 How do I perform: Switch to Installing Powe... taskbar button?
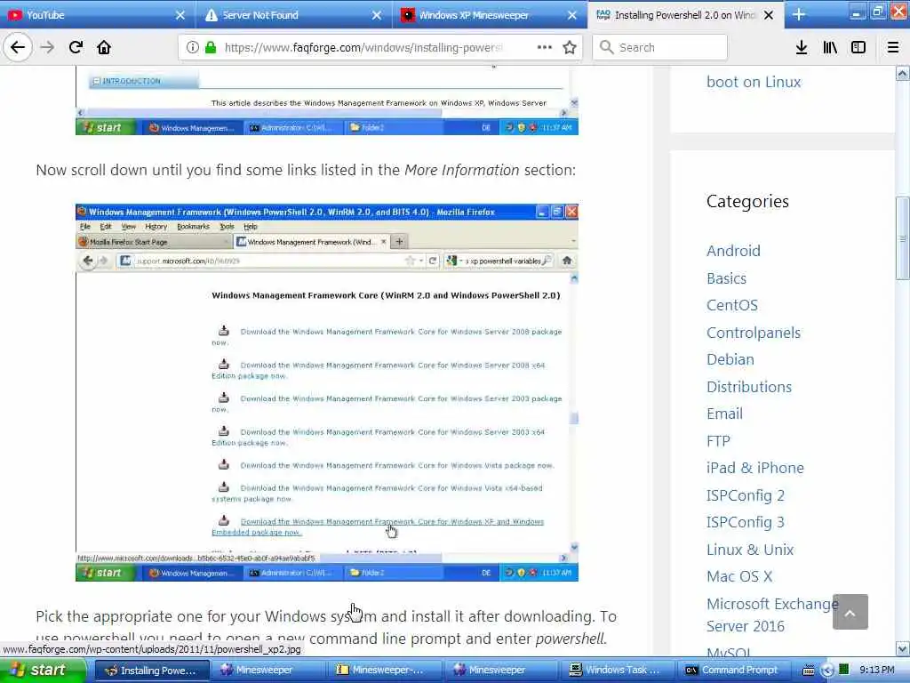152,671
